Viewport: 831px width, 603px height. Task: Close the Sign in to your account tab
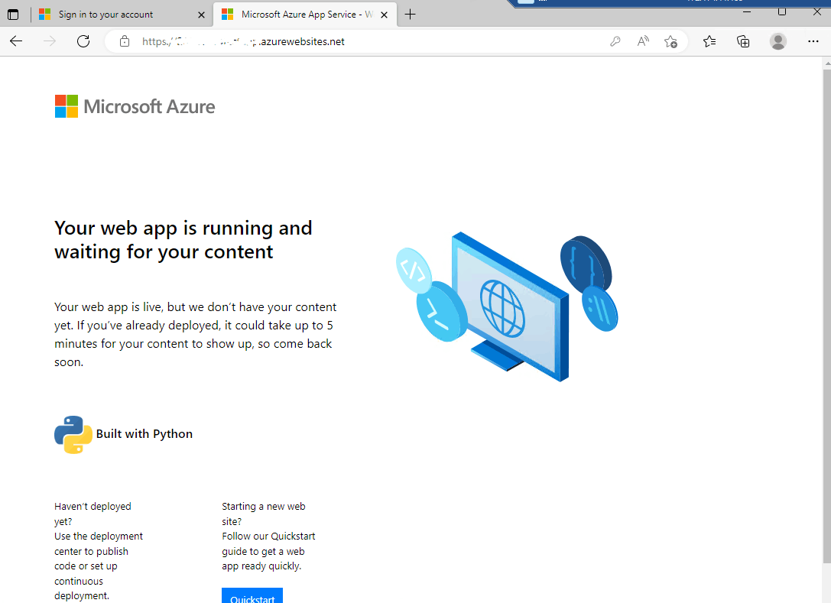pos(201,15)
